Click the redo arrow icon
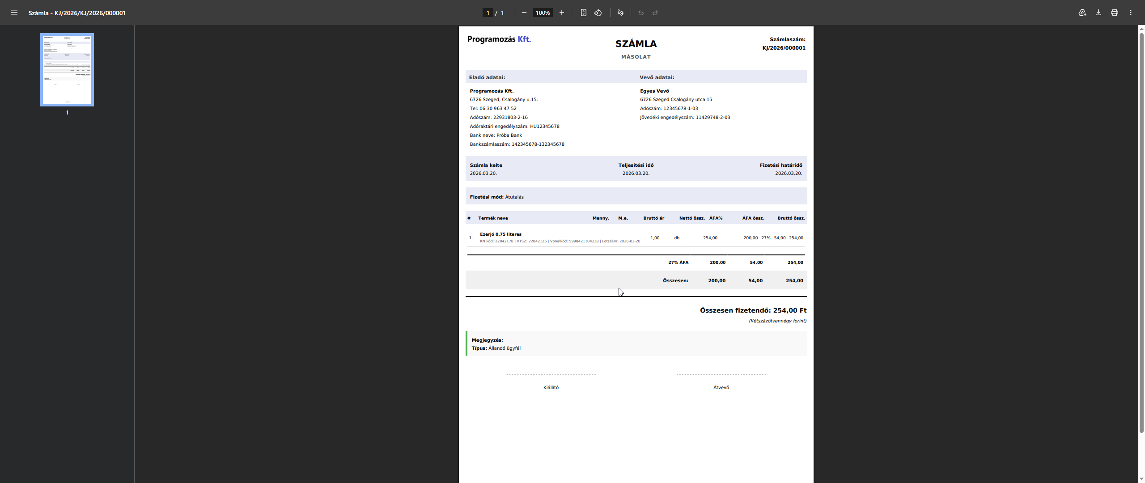The image size is (1145, 483). tap(655, 13)
